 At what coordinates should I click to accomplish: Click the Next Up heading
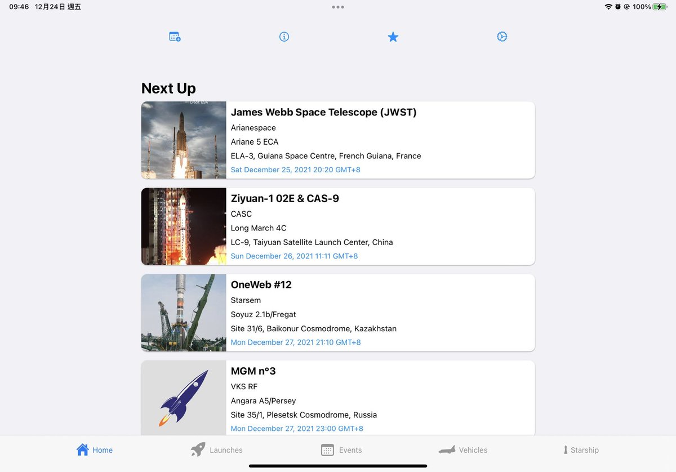168,88
